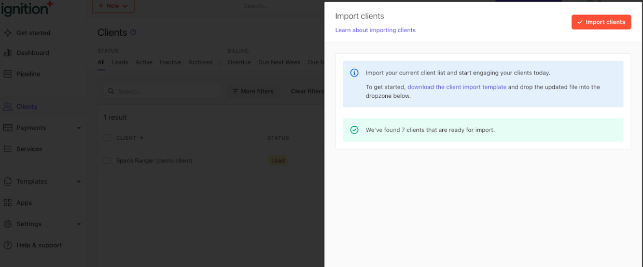
Task: Open Help & support question icon
Action: [x=8, y=245]
